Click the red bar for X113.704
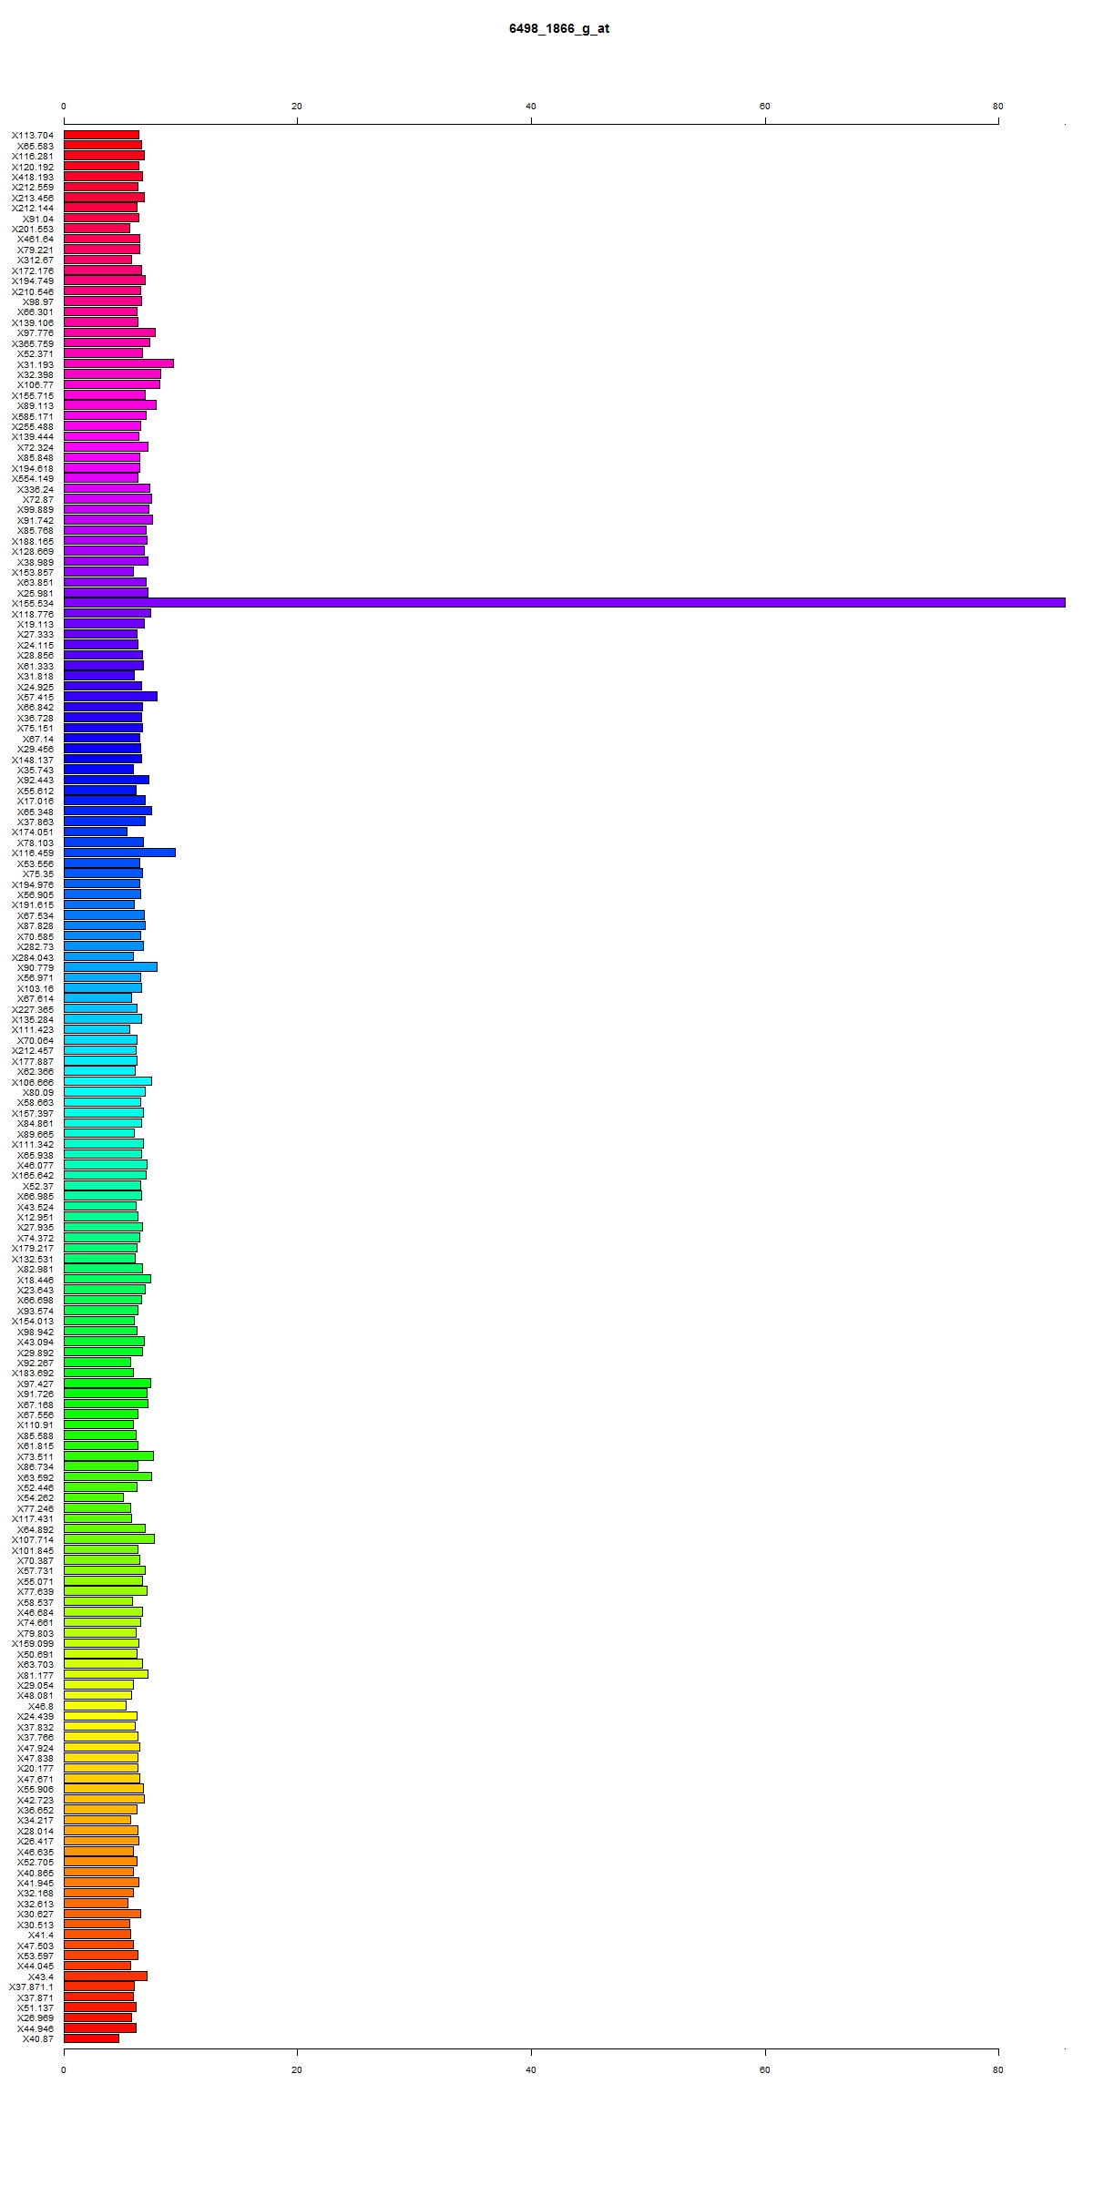Image resolution: width=1093 pixels, height=2186 pixels. point(101,134)
